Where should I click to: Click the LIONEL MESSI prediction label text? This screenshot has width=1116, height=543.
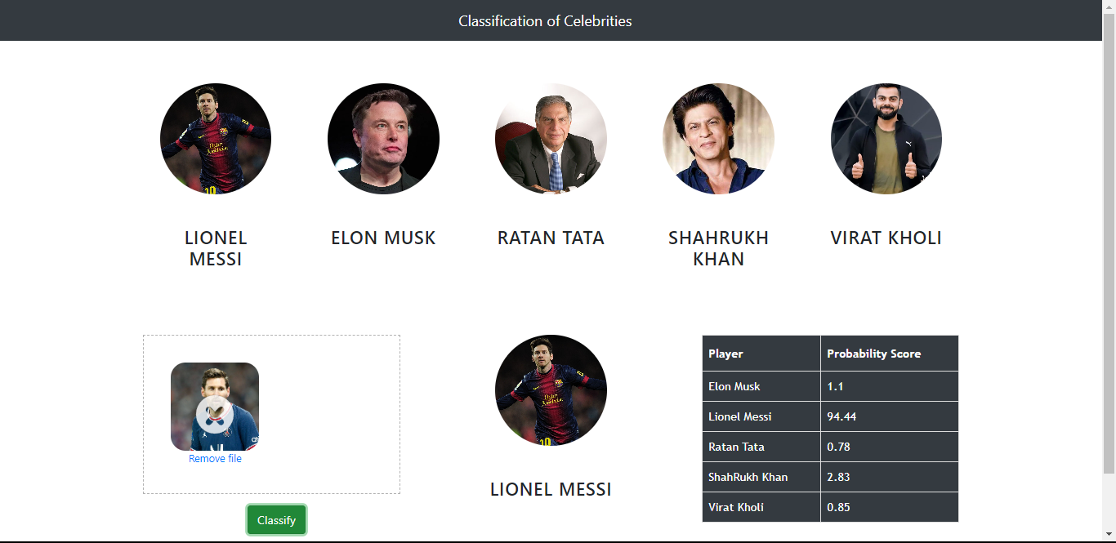pyautogui.click(x=551, y=489)
